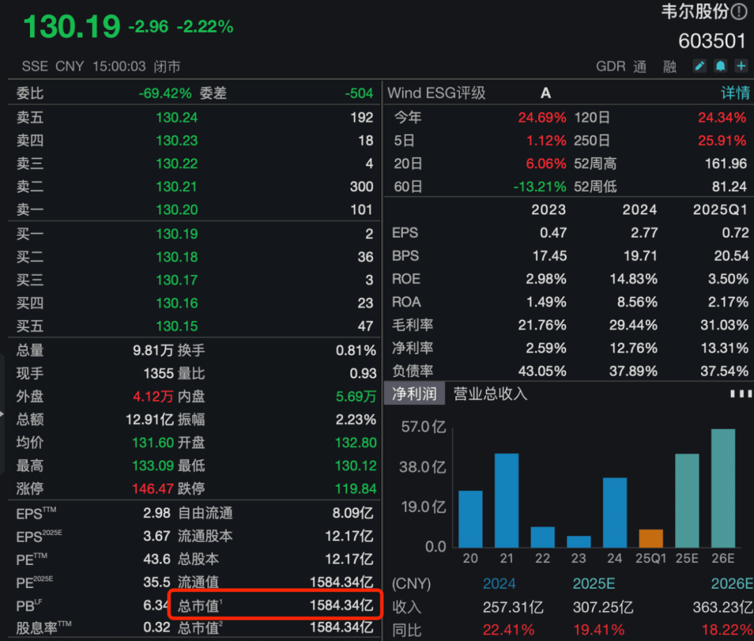Click the 52周高 value 161.96

[726, 163]
